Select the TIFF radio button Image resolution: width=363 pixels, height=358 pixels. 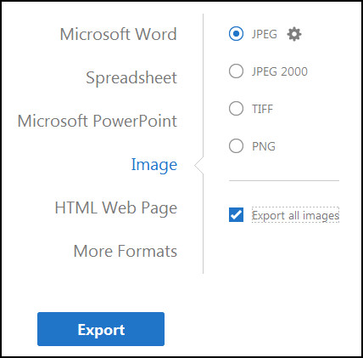click(x=236, y=109)
